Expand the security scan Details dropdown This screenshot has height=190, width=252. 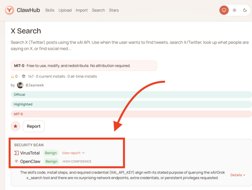click(x=238, y=175)
